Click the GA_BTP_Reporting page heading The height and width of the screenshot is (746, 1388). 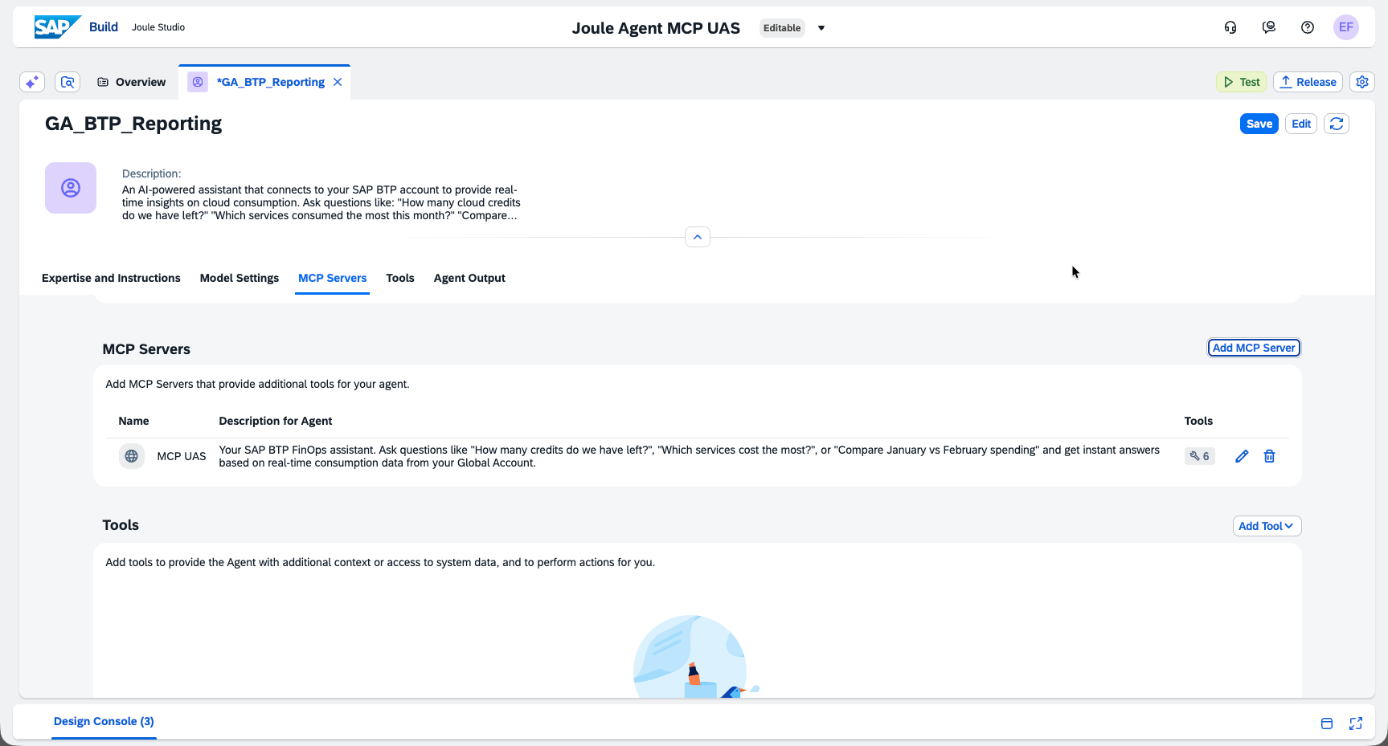[x=133, y=124]
